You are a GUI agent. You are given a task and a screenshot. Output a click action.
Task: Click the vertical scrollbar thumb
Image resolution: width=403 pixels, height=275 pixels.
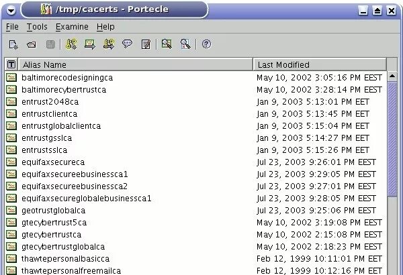point(392,140)
